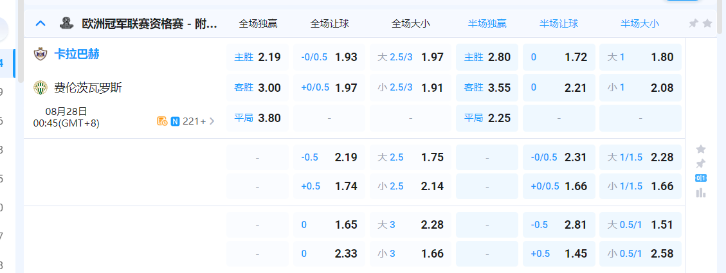The image size is (726, 273).
Task: Expand more markets via 221+ arrow
Action: (212, 121)
